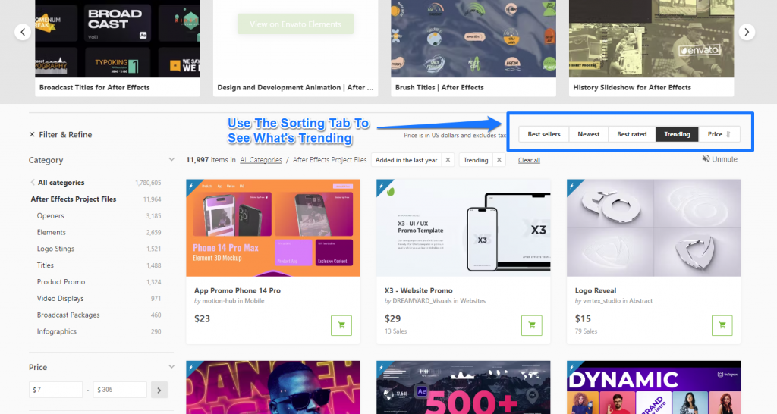Screen dimensions: 777x414
Task: Go back using All categories chevron
Action: (33, 183)
